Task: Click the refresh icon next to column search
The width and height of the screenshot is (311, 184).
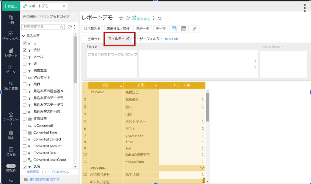Action: click(x=69, y=27)
